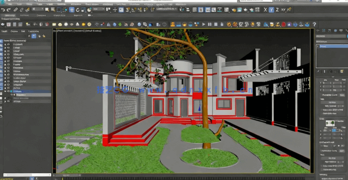Hide the highlighted layer via eye icon
This screenshot has width=348, height=180.
pyautogui.click(x=8, y=91)
